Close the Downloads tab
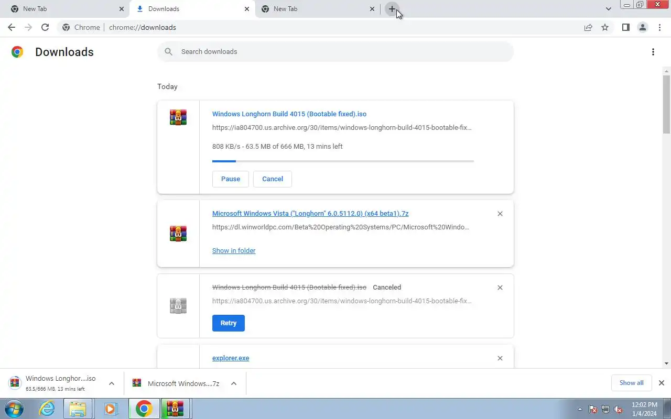This screenshot has height=419, width=671. [x=247, y=9]
